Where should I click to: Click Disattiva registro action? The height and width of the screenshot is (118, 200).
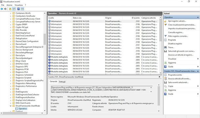(175, 44)
